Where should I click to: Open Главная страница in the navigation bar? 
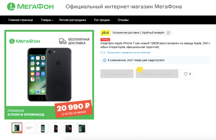pos(20,20)
